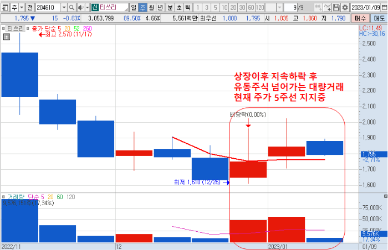Select the 60 interval button

pyautogui.click(x=251, y=8)
